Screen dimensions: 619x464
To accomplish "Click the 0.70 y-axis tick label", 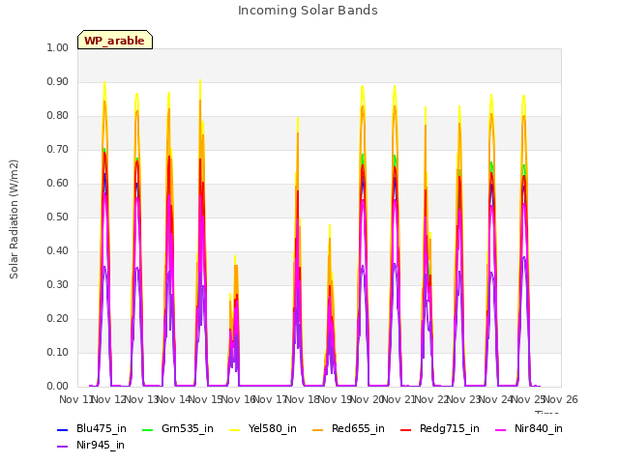I will pos(58,150).
